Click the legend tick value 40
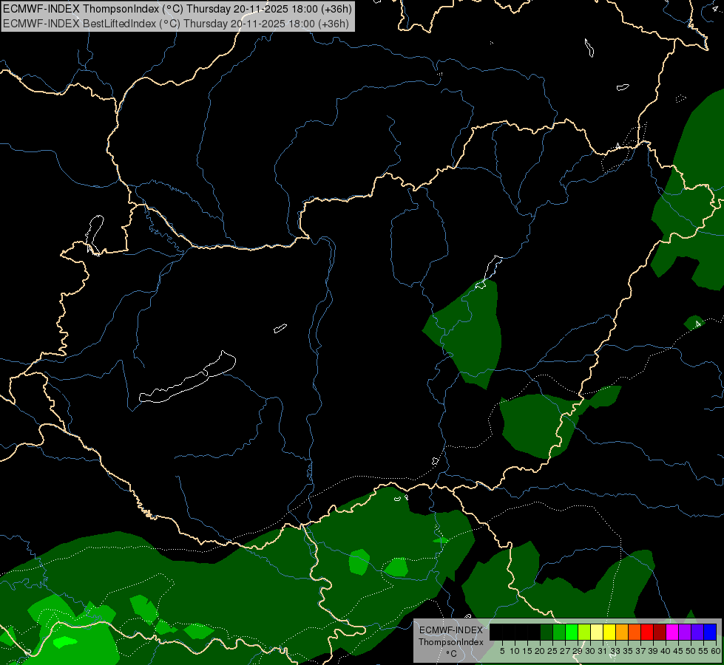This screenshot has height=665, width=724. [666, 651]
